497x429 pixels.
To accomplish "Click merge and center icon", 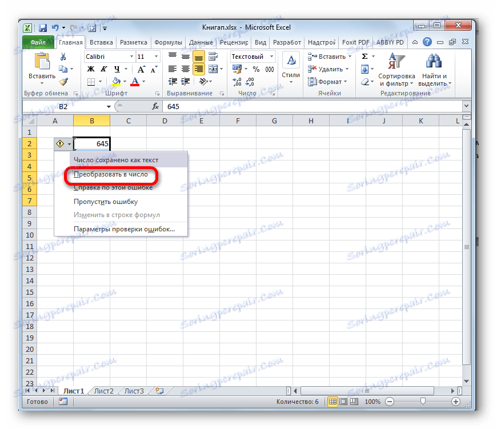I will [213, 69].
